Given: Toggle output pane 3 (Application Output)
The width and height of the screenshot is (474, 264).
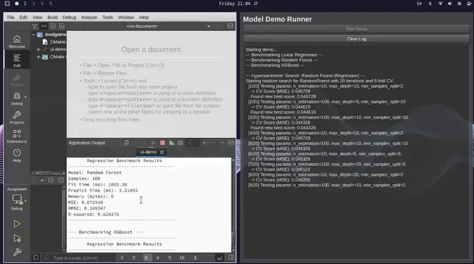Looking at the screenshot, I should point(146,258).
